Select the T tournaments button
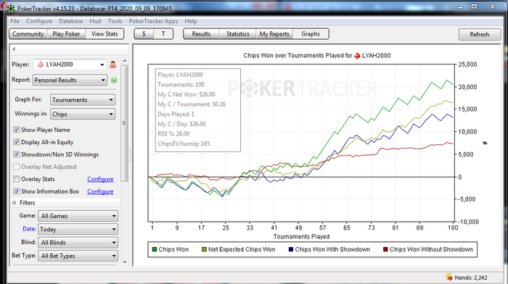The image size is (508, 284). click(163, 34)
